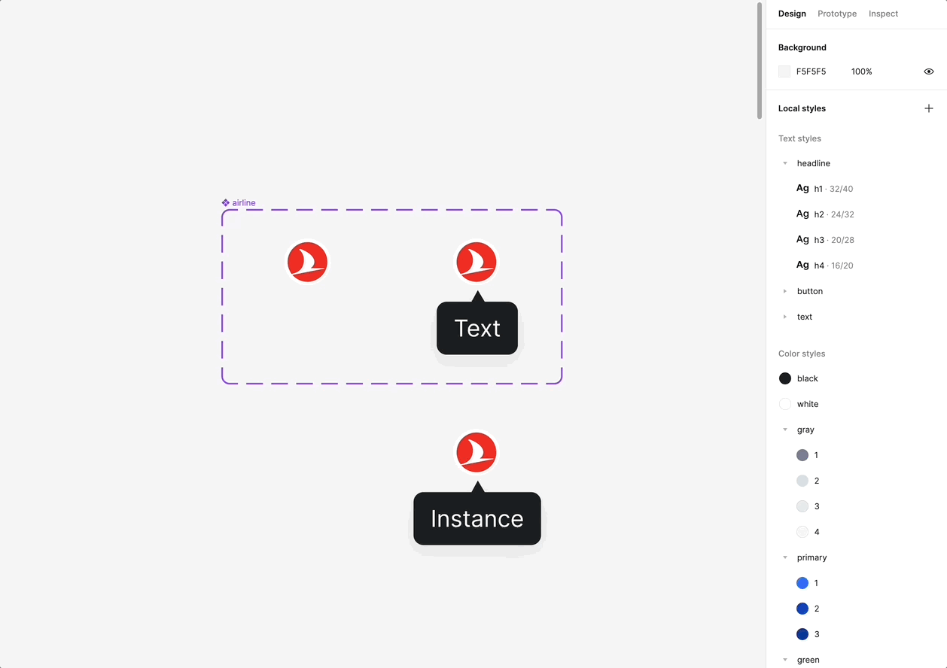Toggle background visibility eye icon
Screen dimensions: 947x668
(928, 71)
